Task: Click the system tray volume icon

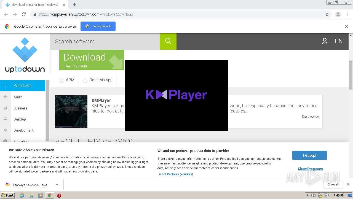Action: pos(314,195)
